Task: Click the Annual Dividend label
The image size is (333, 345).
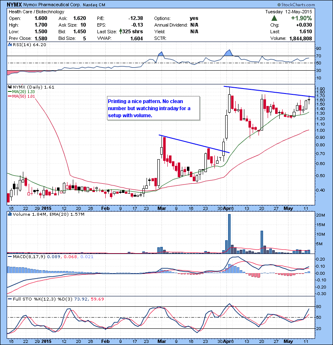Action: [171, 25]
